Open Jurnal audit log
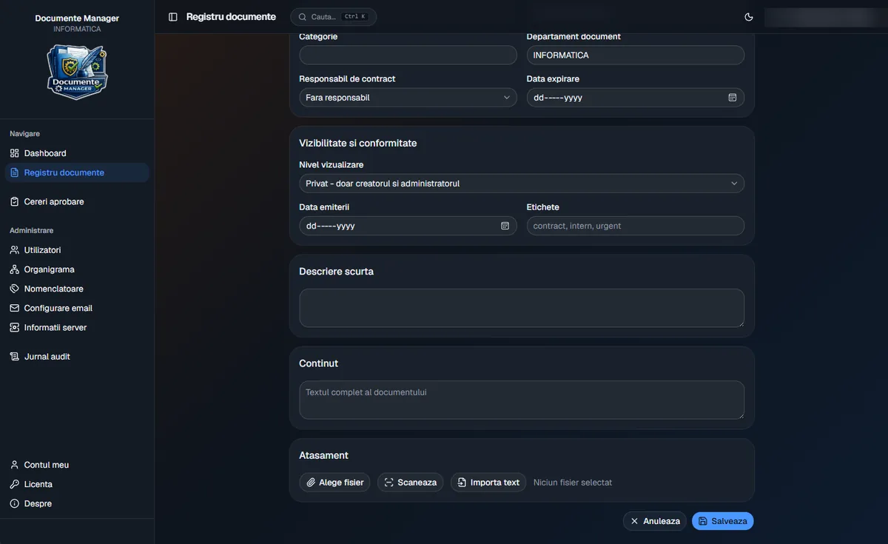Image resolution: width=888 pixels, height=544 pixels. tap(77, 356)
